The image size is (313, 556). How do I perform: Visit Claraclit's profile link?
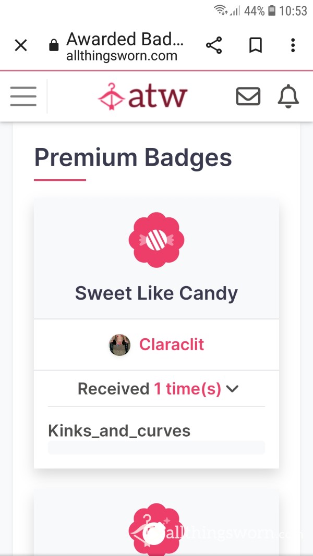[172, 344]
